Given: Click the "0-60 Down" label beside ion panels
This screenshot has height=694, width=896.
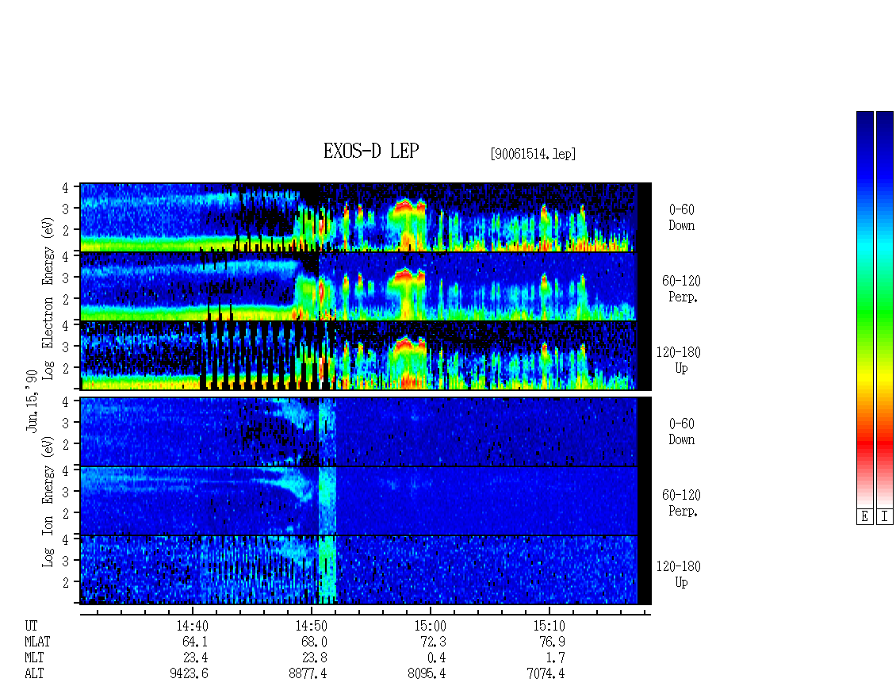Looking at the screenshot, I should pyautogui.click(x=682, y=431).
